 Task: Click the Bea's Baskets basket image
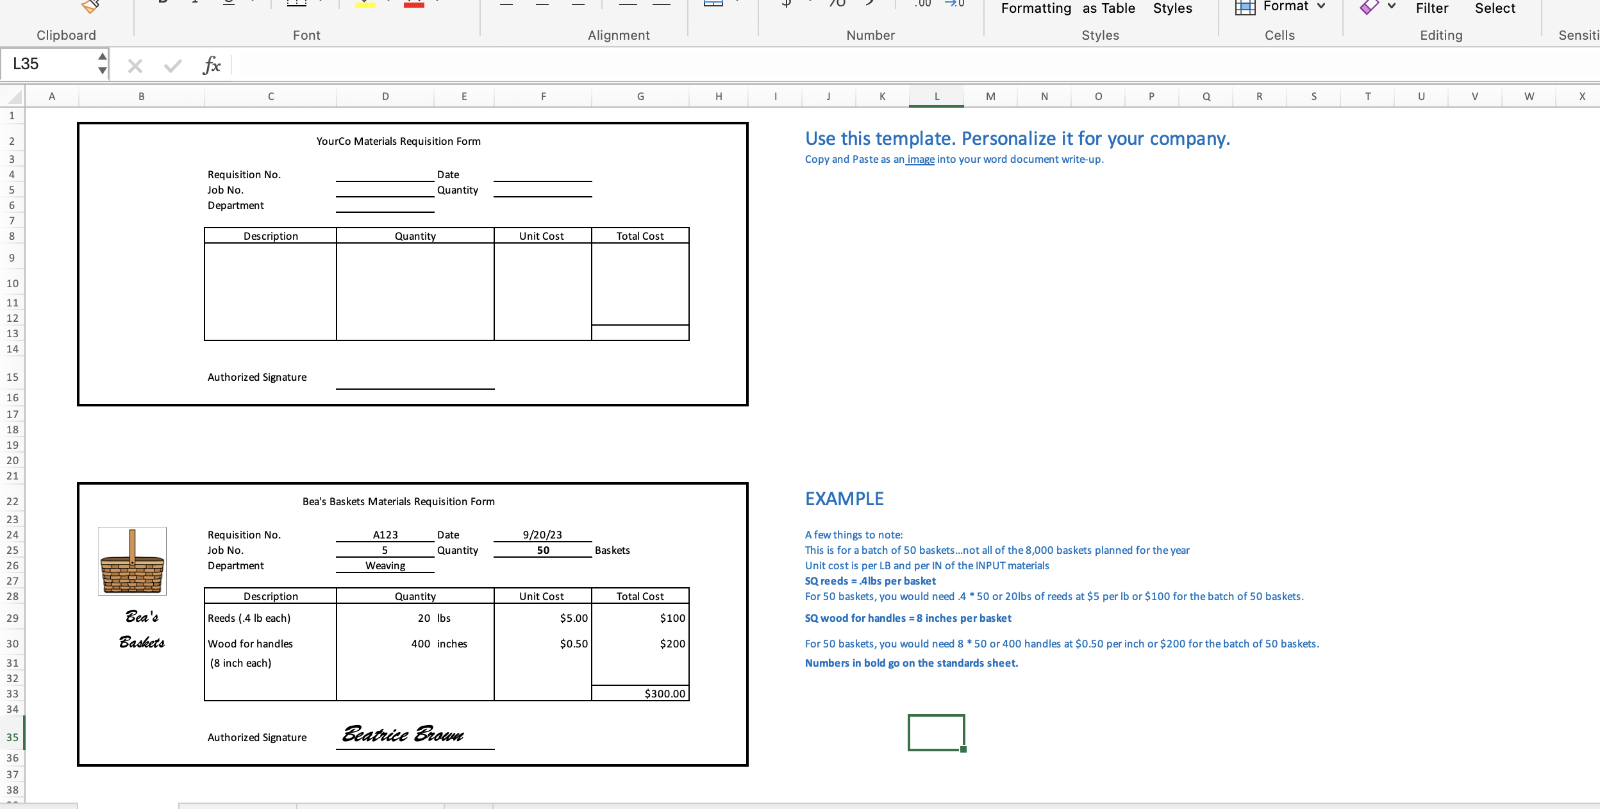[x=132, y=562]
